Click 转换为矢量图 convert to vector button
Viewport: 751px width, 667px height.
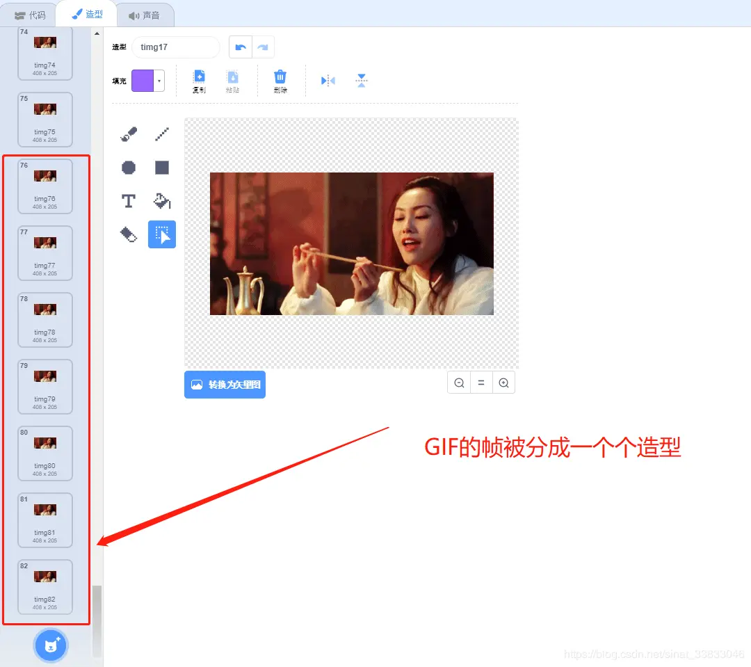click(x=225, y=385)
